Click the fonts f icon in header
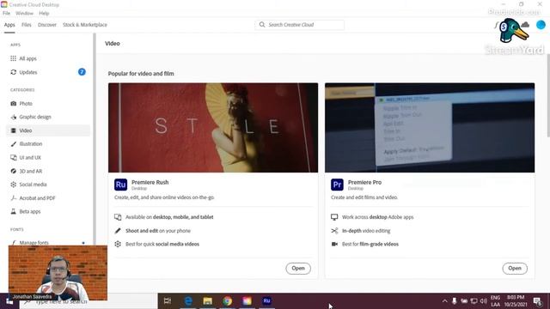 (497, 25)
